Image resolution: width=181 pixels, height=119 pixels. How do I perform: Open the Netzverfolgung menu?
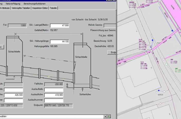[x=13, y=4]
